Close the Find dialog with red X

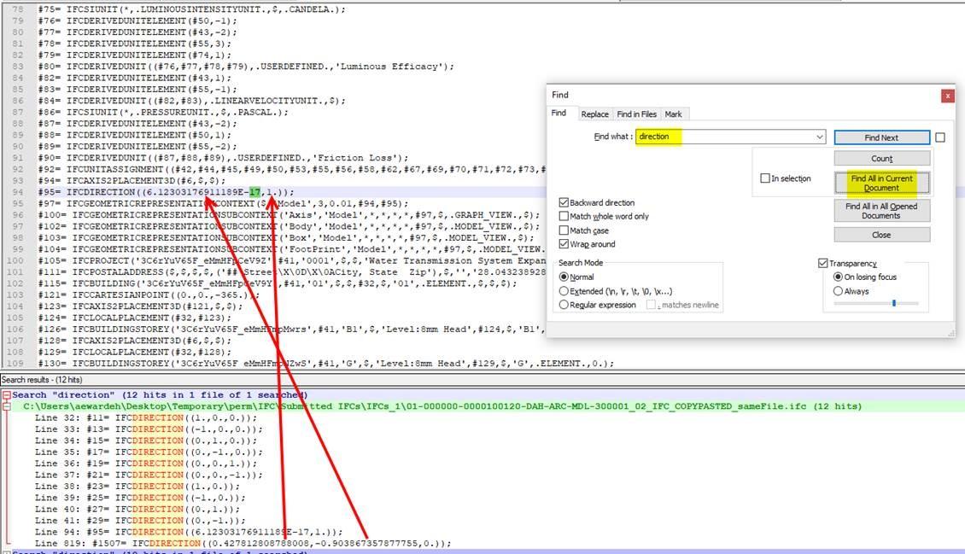pyautogui.click(x=947, y=96)
